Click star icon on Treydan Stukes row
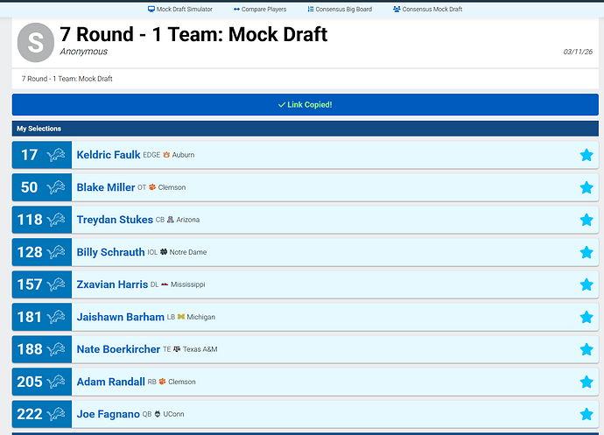This screenshot has width=604, height=435. click(x=586, y=220)
